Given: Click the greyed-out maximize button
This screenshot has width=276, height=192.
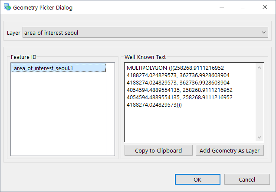Looking at the screenshot, I should 243,7.
